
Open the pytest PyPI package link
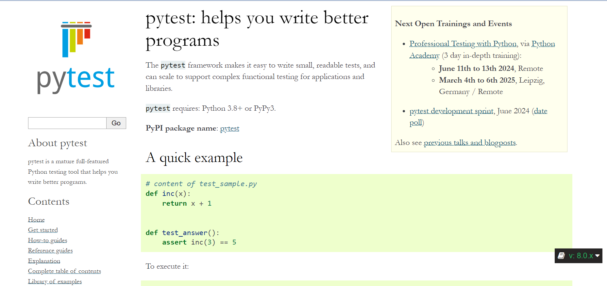229,128
